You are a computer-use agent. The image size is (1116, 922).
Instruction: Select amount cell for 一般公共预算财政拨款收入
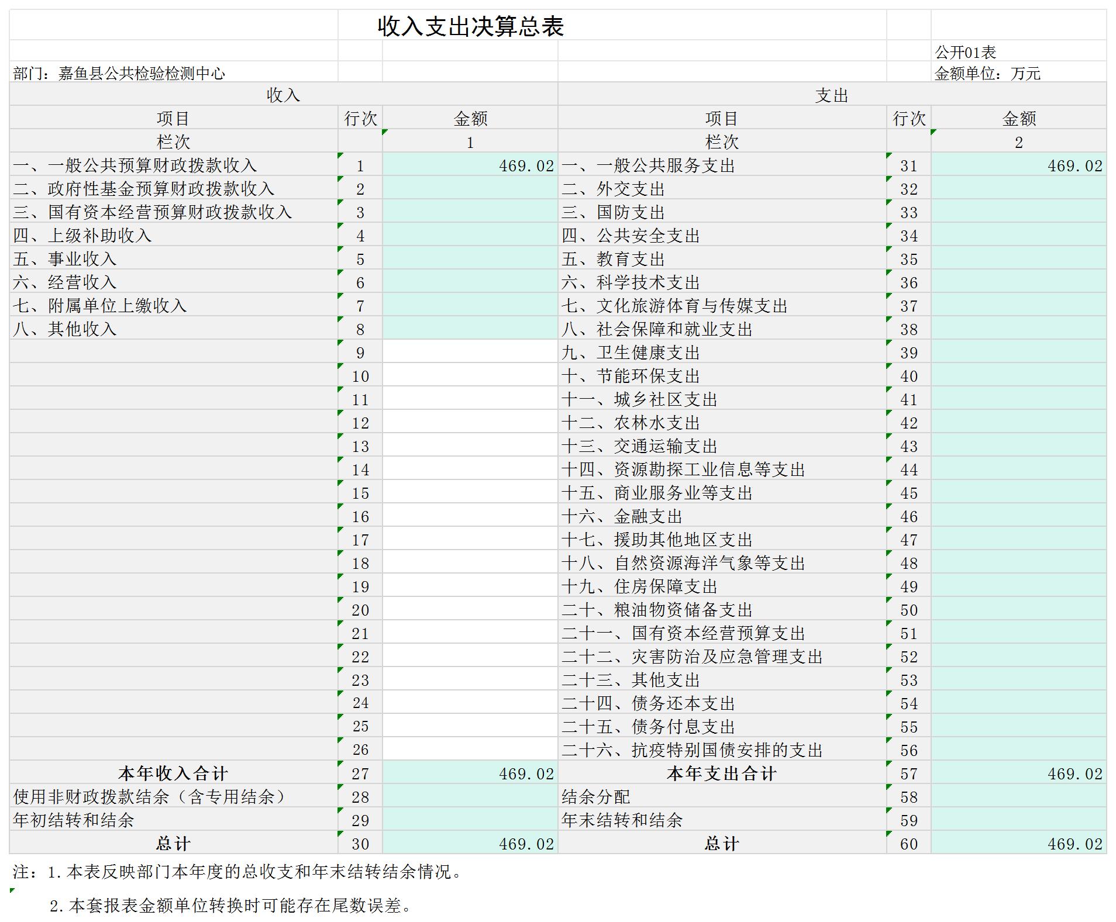point(470,165)
